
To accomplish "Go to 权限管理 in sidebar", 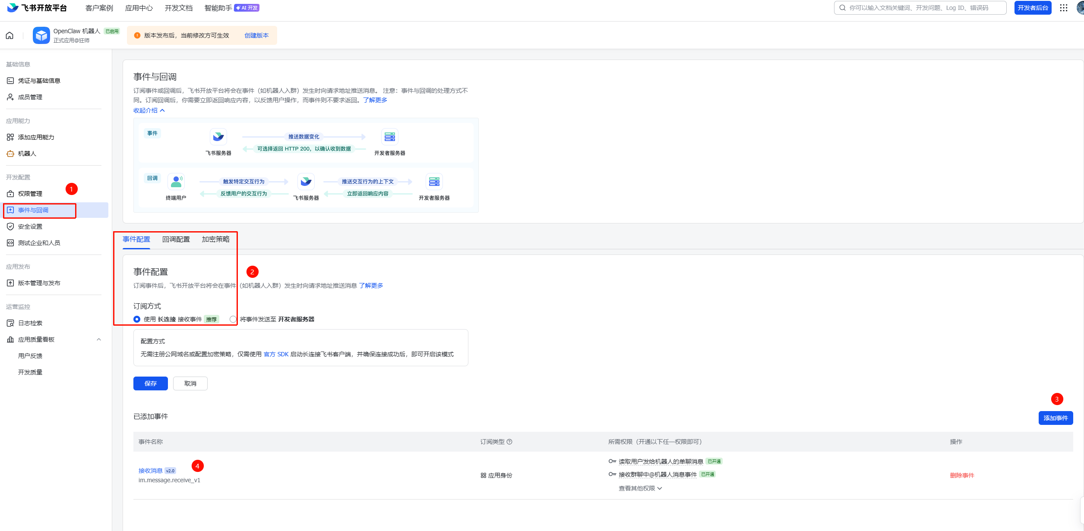I will click(30, 194).
